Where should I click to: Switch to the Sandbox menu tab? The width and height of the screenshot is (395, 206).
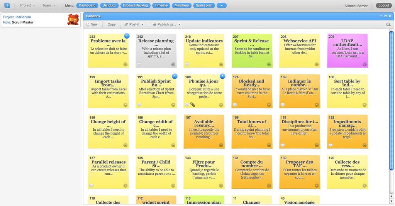109,5
